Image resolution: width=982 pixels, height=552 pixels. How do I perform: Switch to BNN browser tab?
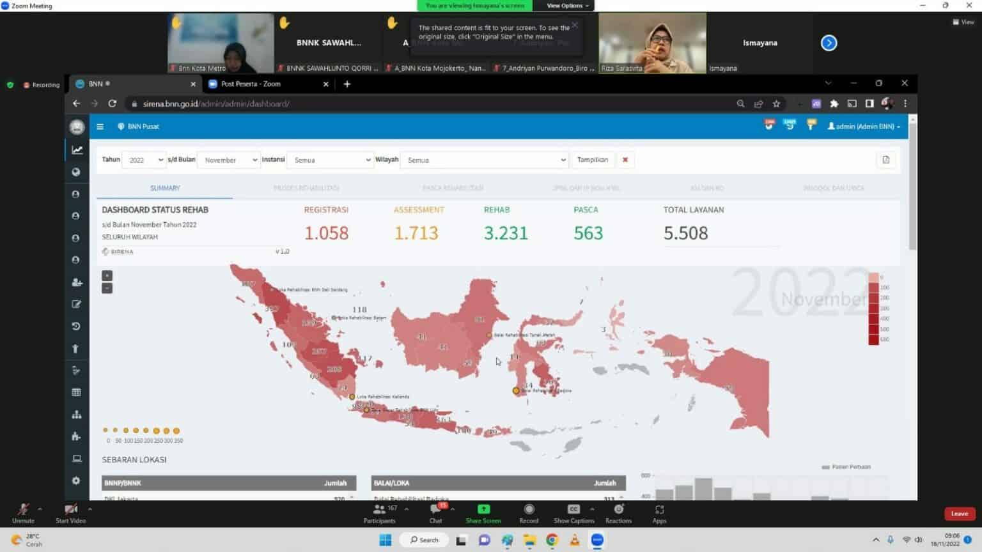(134, 84)
